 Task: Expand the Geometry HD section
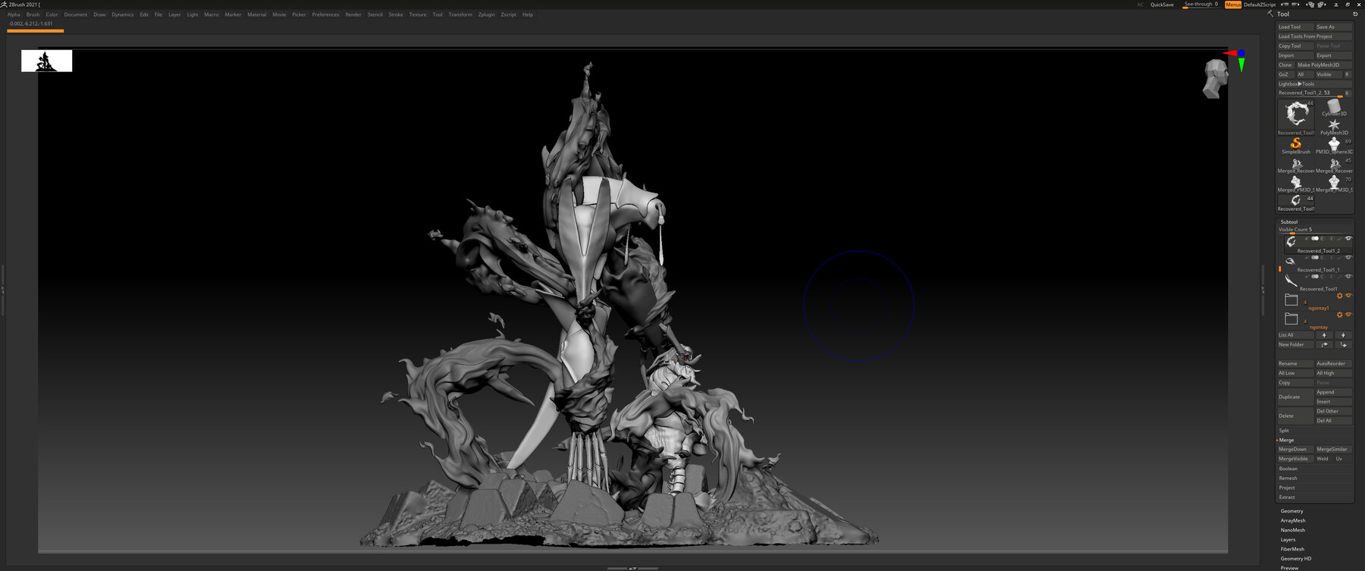[x=1295, y=558]
